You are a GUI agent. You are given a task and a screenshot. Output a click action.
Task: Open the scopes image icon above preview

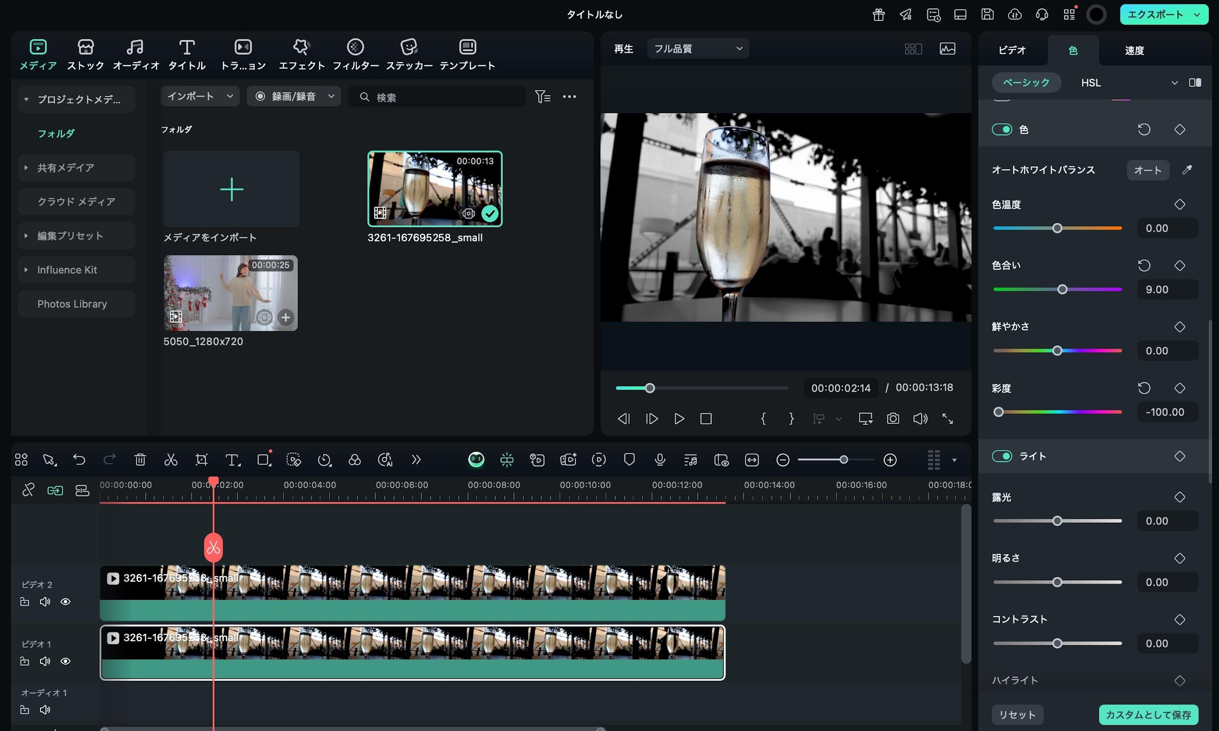947,48
